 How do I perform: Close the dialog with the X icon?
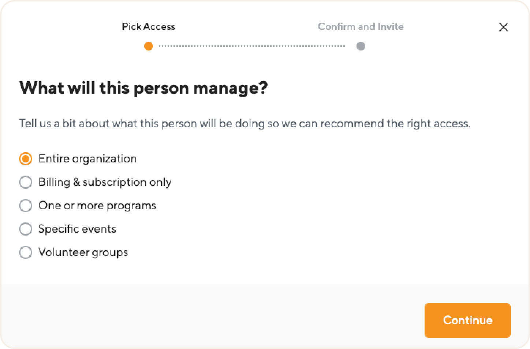[x=504, y=27]
